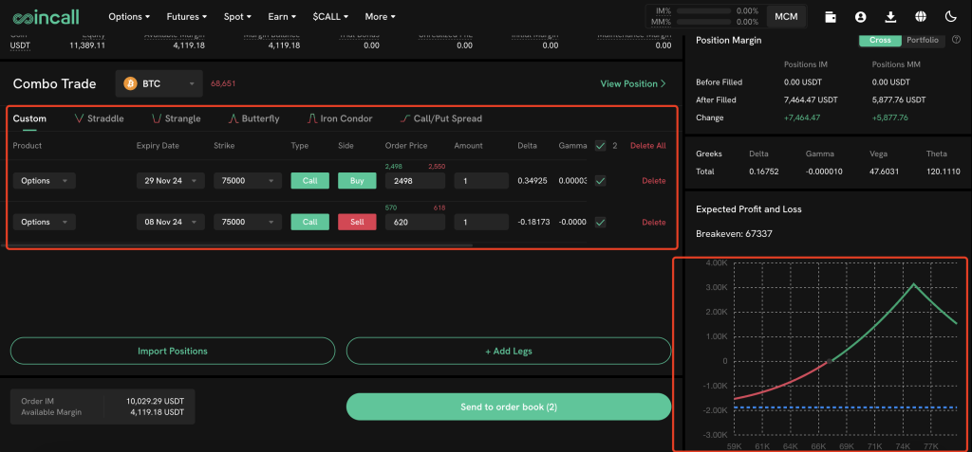Click the order price field showing 620
The height and width of the screenshot is (452, 972).
[414, 222]
